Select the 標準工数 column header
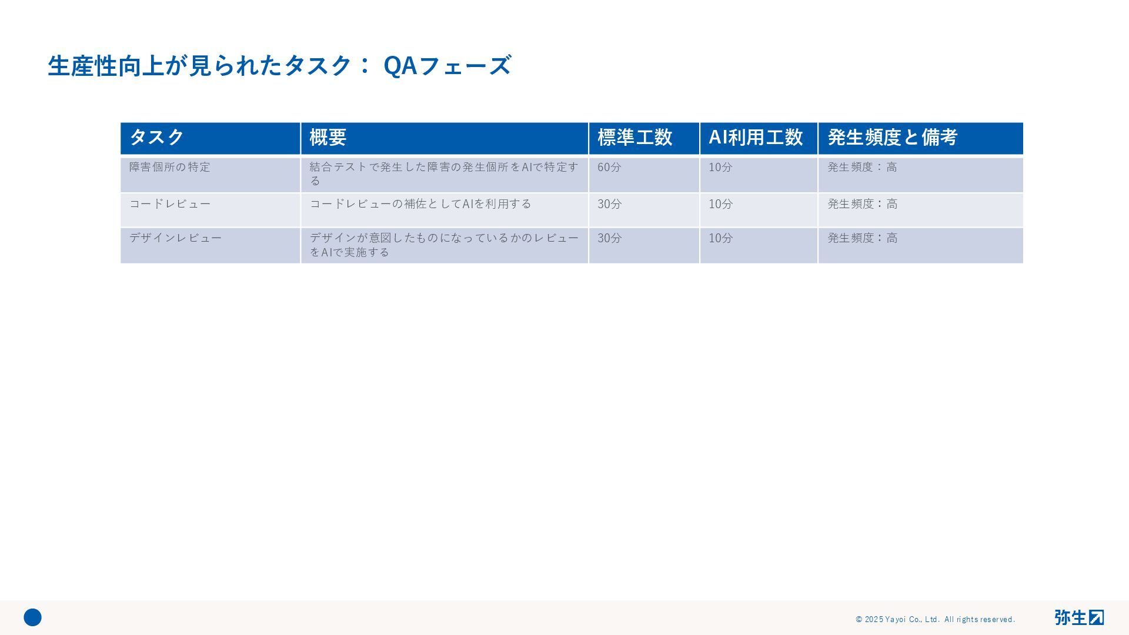The width and height of the screenshot is (1129, 635). 643,138
